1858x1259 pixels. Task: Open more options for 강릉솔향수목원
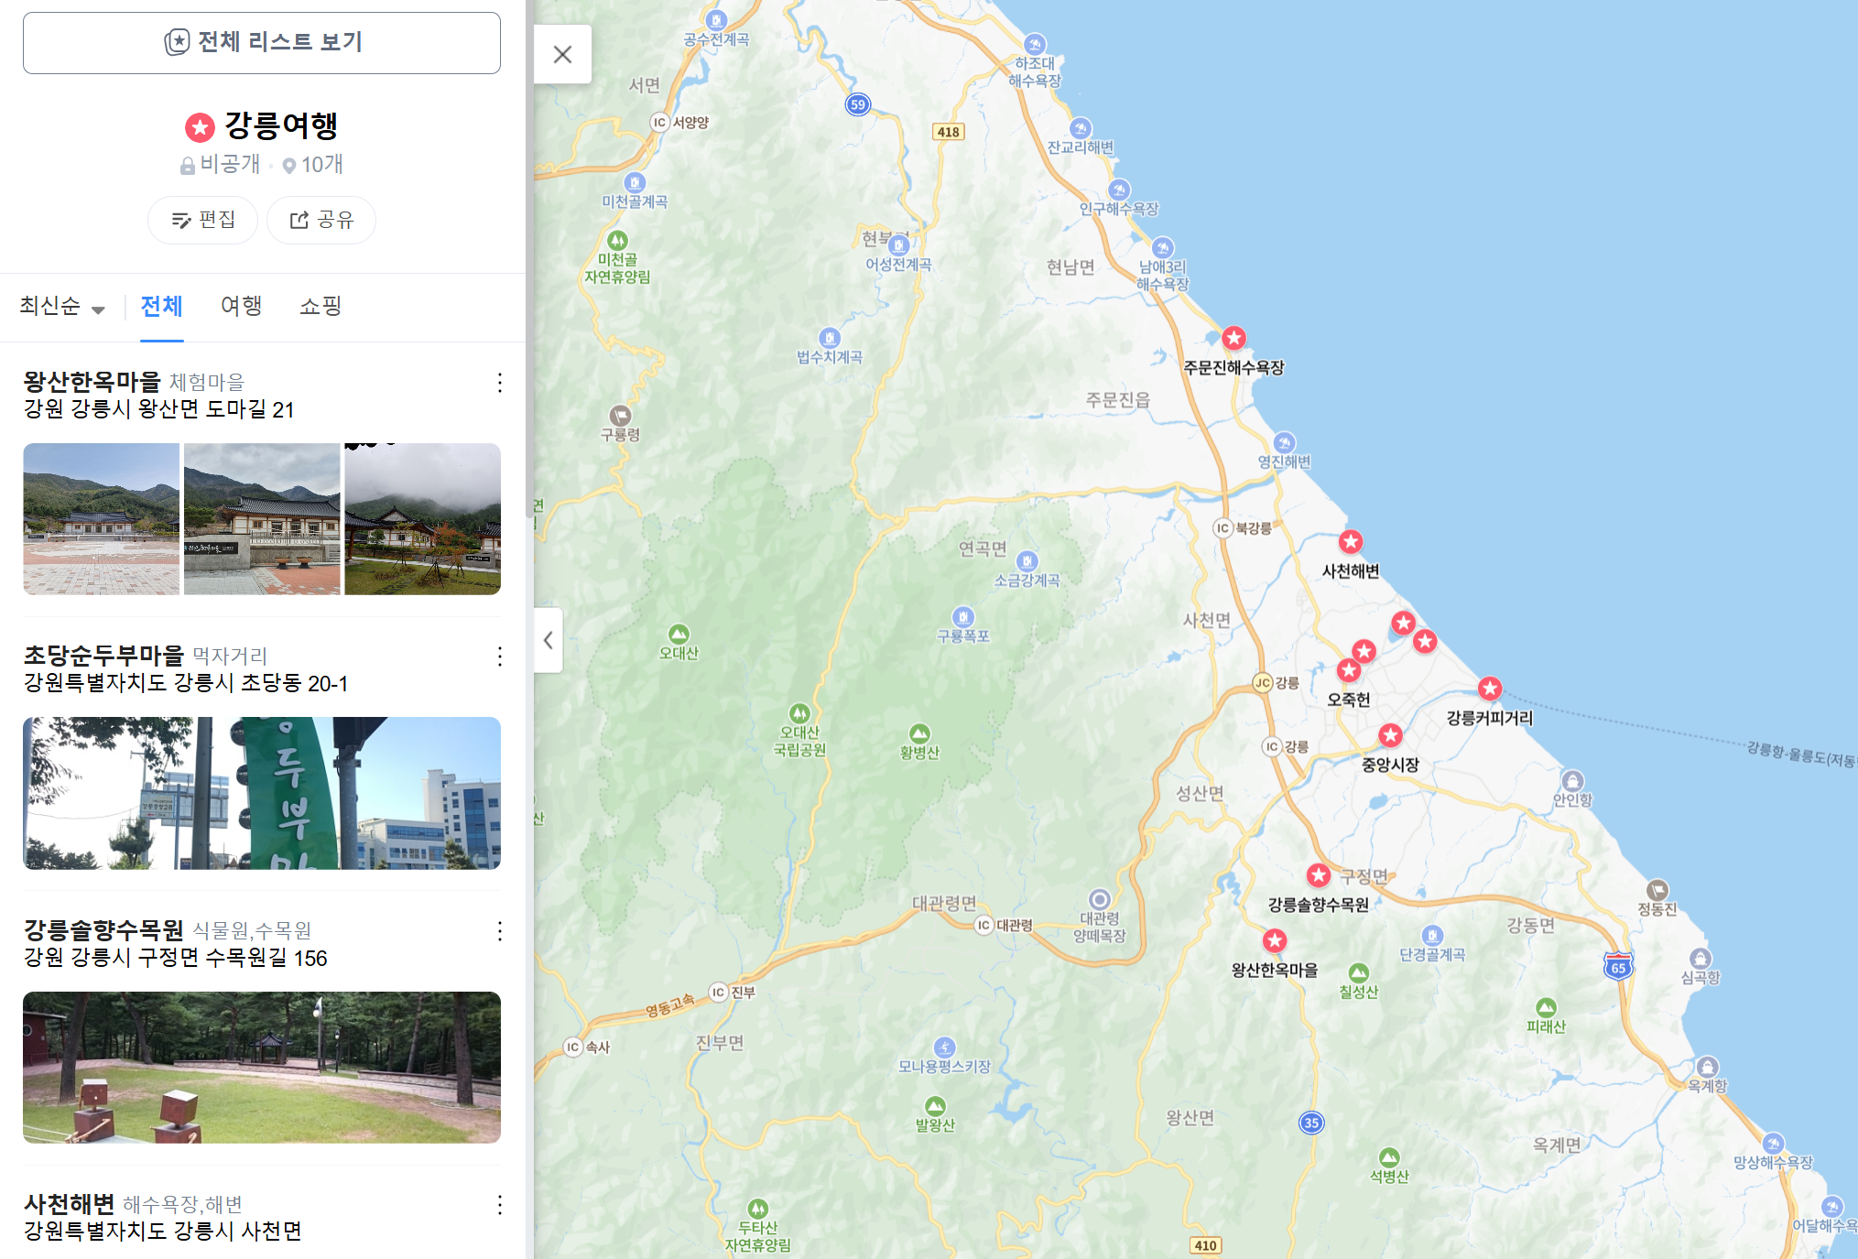click(x=500, y=931)
